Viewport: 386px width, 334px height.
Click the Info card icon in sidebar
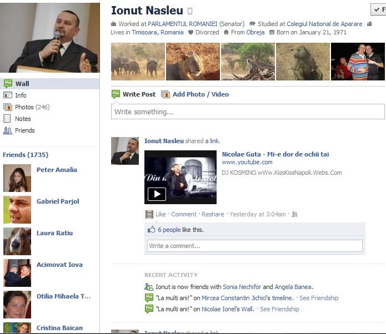pos(8,95)
